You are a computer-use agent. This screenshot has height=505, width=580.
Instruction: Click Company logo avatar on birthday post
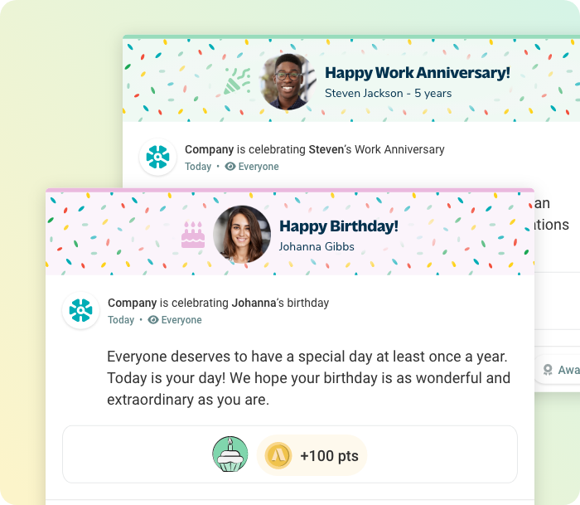(x=81, y=311)
